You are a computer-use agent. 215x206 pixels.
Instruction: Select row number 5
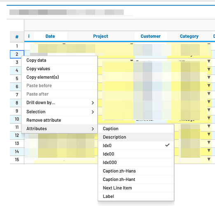pos(17,78)
